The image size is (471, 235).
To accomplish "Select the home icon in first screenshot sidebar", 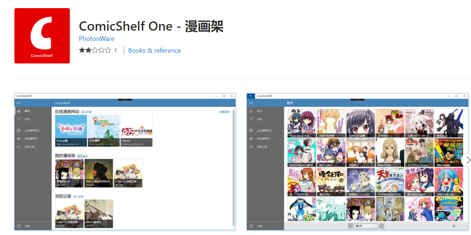I will [x=18, y=111].
